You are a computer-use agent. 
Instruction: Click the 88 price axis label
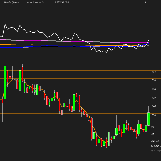point(153,134)
